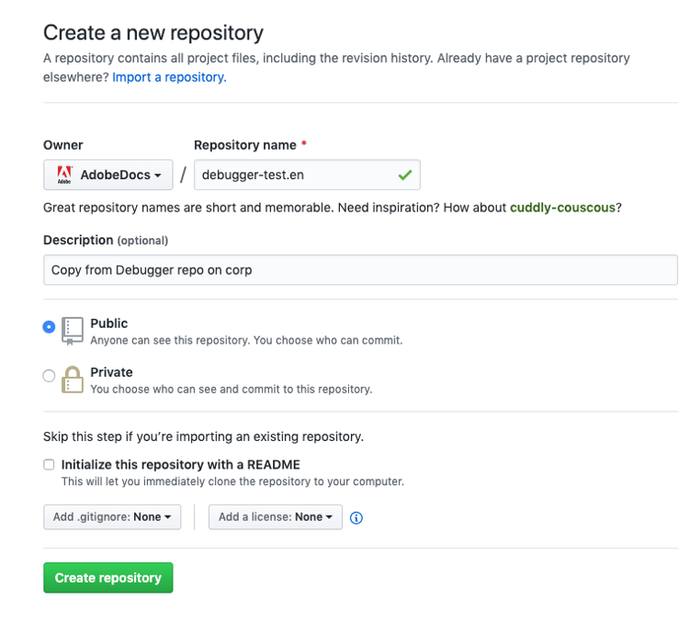The width and height of the screenshot is (689, 623).
Task: Click the Adobe logo icon in Owner
Action: pyautogui.click(x=64, y=175)
